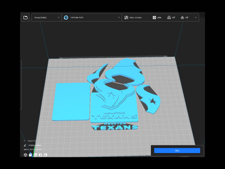Click the support Off icon
225x169 pixels.
(169, 17)
